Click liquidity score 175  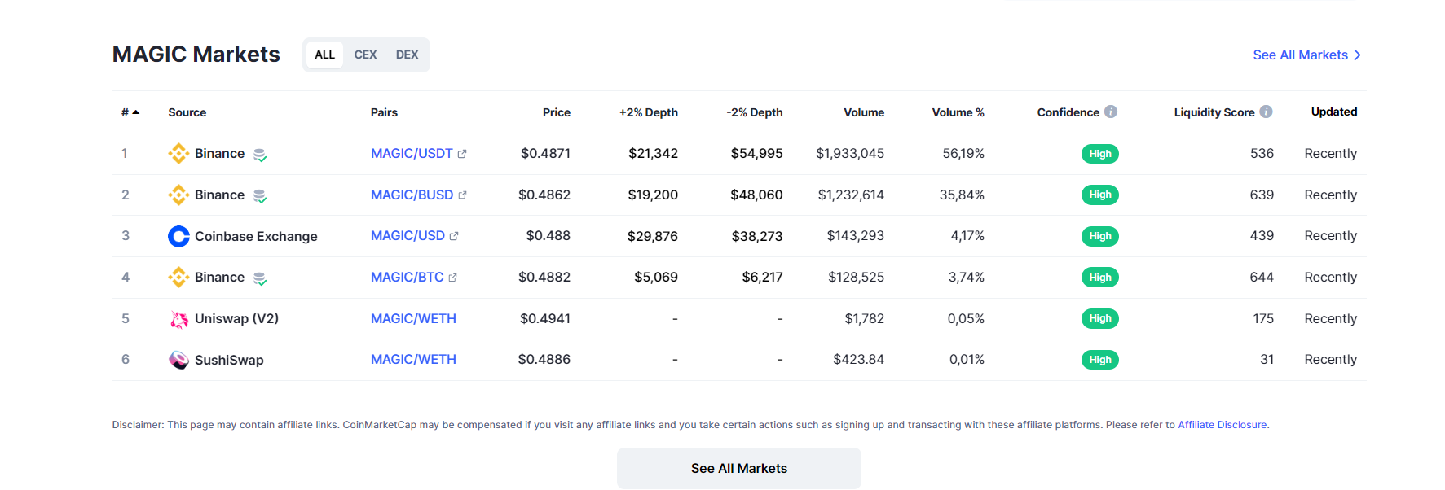click(x=1263, y=318)
